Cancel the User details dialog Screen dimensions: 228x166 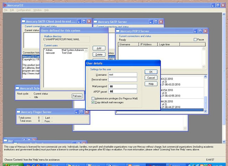151,78
